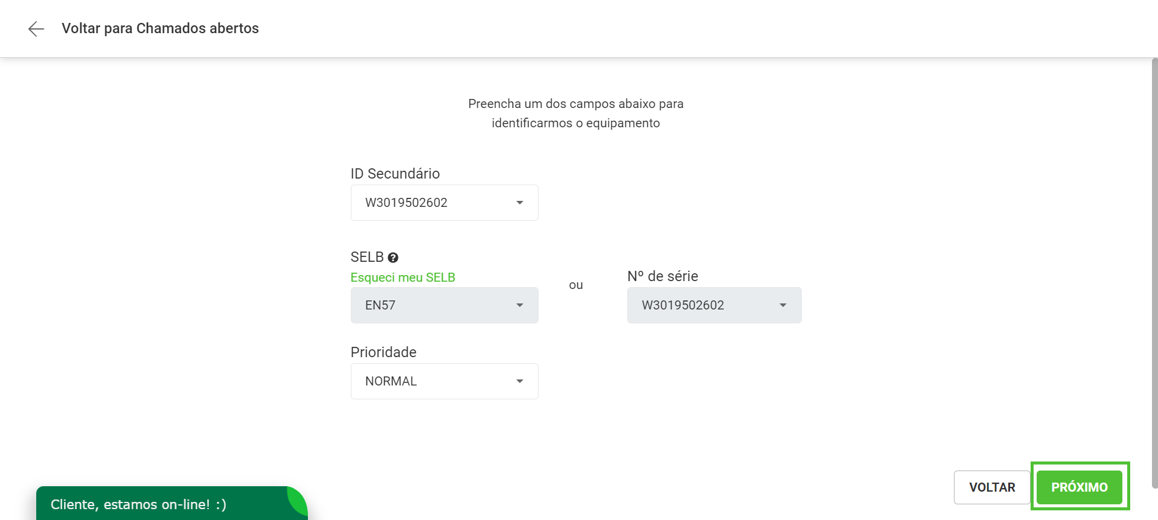
Task: Select the Prioridade field showing NORMAL
Action: (x=444, y=381)
